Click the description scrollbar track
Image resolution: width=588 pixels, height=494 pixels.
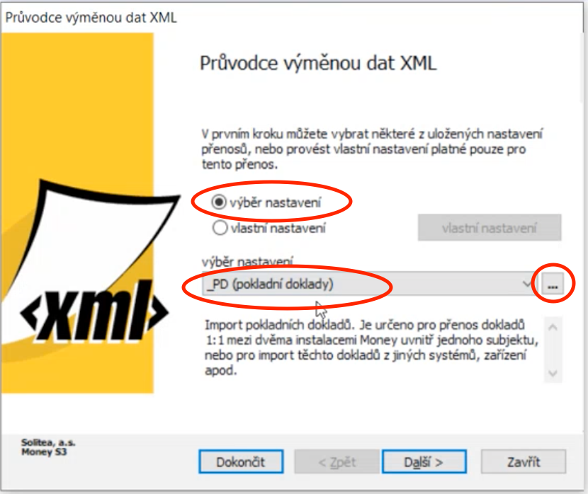click(x=553, y=350)
